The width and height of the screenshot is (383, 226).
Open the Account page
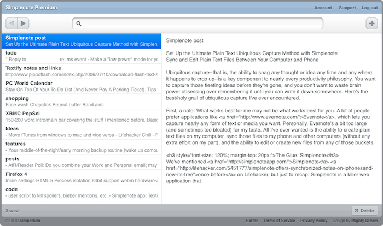[323, 8]
